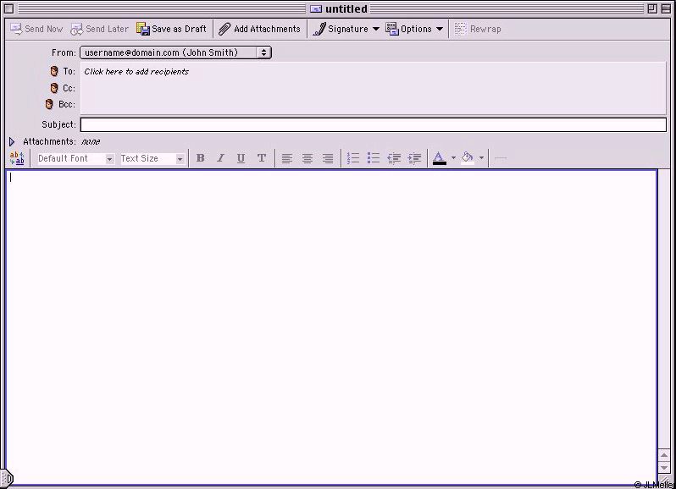Open the Signature dropdown arrow
Screen dimensions: 676x489
(376, 29)
